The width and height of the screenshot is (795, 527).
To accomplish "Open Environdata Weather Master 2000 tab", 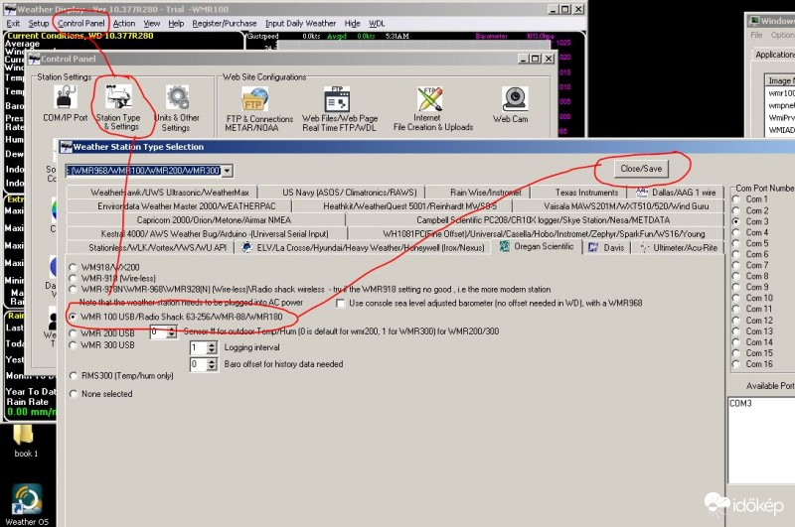I will pos(180,206).
